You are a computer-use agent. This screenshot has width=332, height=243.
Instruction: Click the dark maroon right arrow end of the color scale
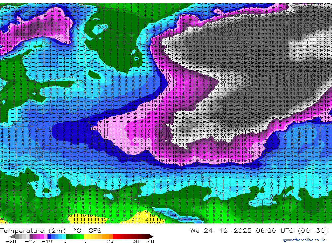pos(151,236)
